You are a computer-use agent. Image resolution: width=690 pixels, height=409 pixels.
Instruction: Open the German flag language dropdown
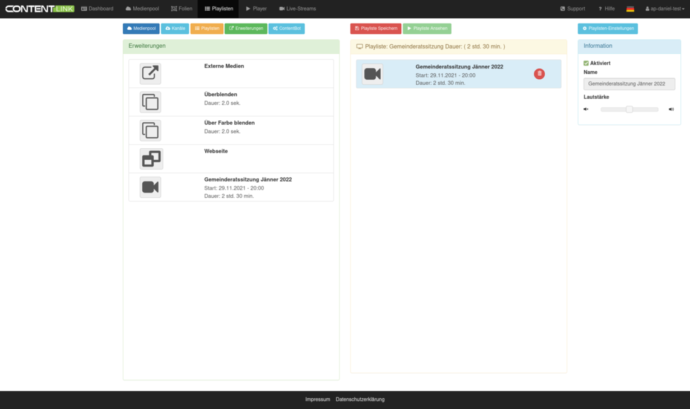[x=630, y=9]
